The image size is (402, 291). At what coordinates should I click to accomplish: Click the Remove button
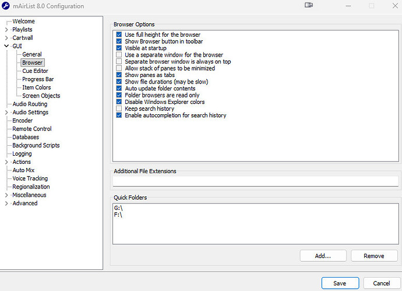[374, 256]
